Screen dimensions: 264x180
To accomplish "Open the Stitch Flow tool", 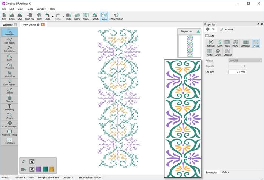I will [9, 74].
